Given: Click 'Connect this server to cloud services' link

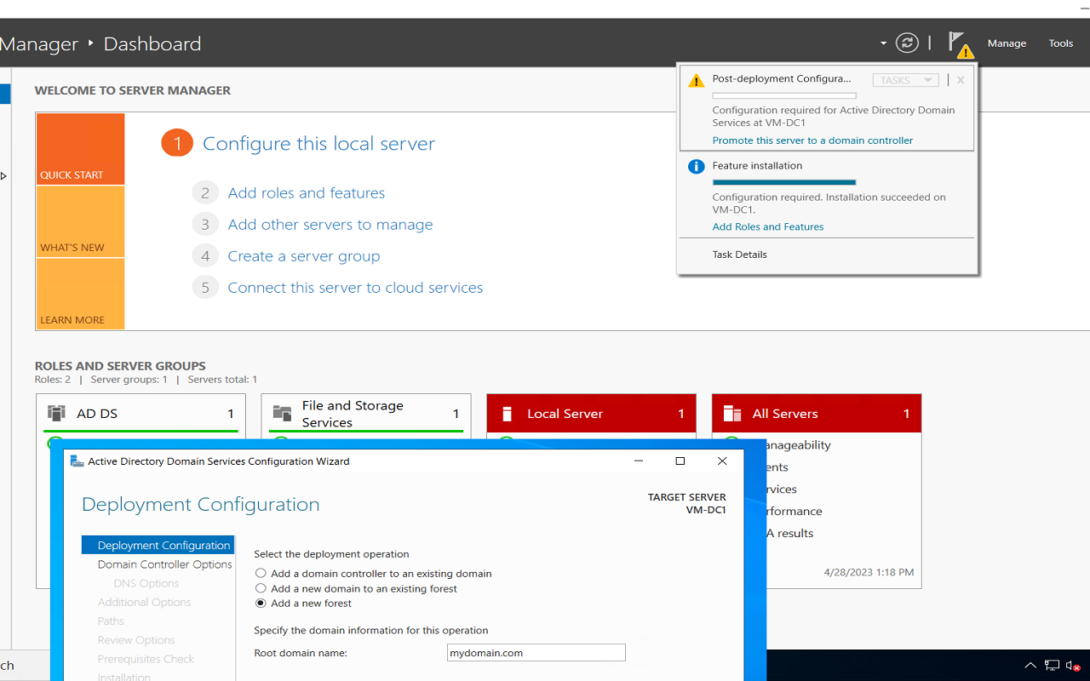Looking at the screenshot, I should [x=355, y=288].
